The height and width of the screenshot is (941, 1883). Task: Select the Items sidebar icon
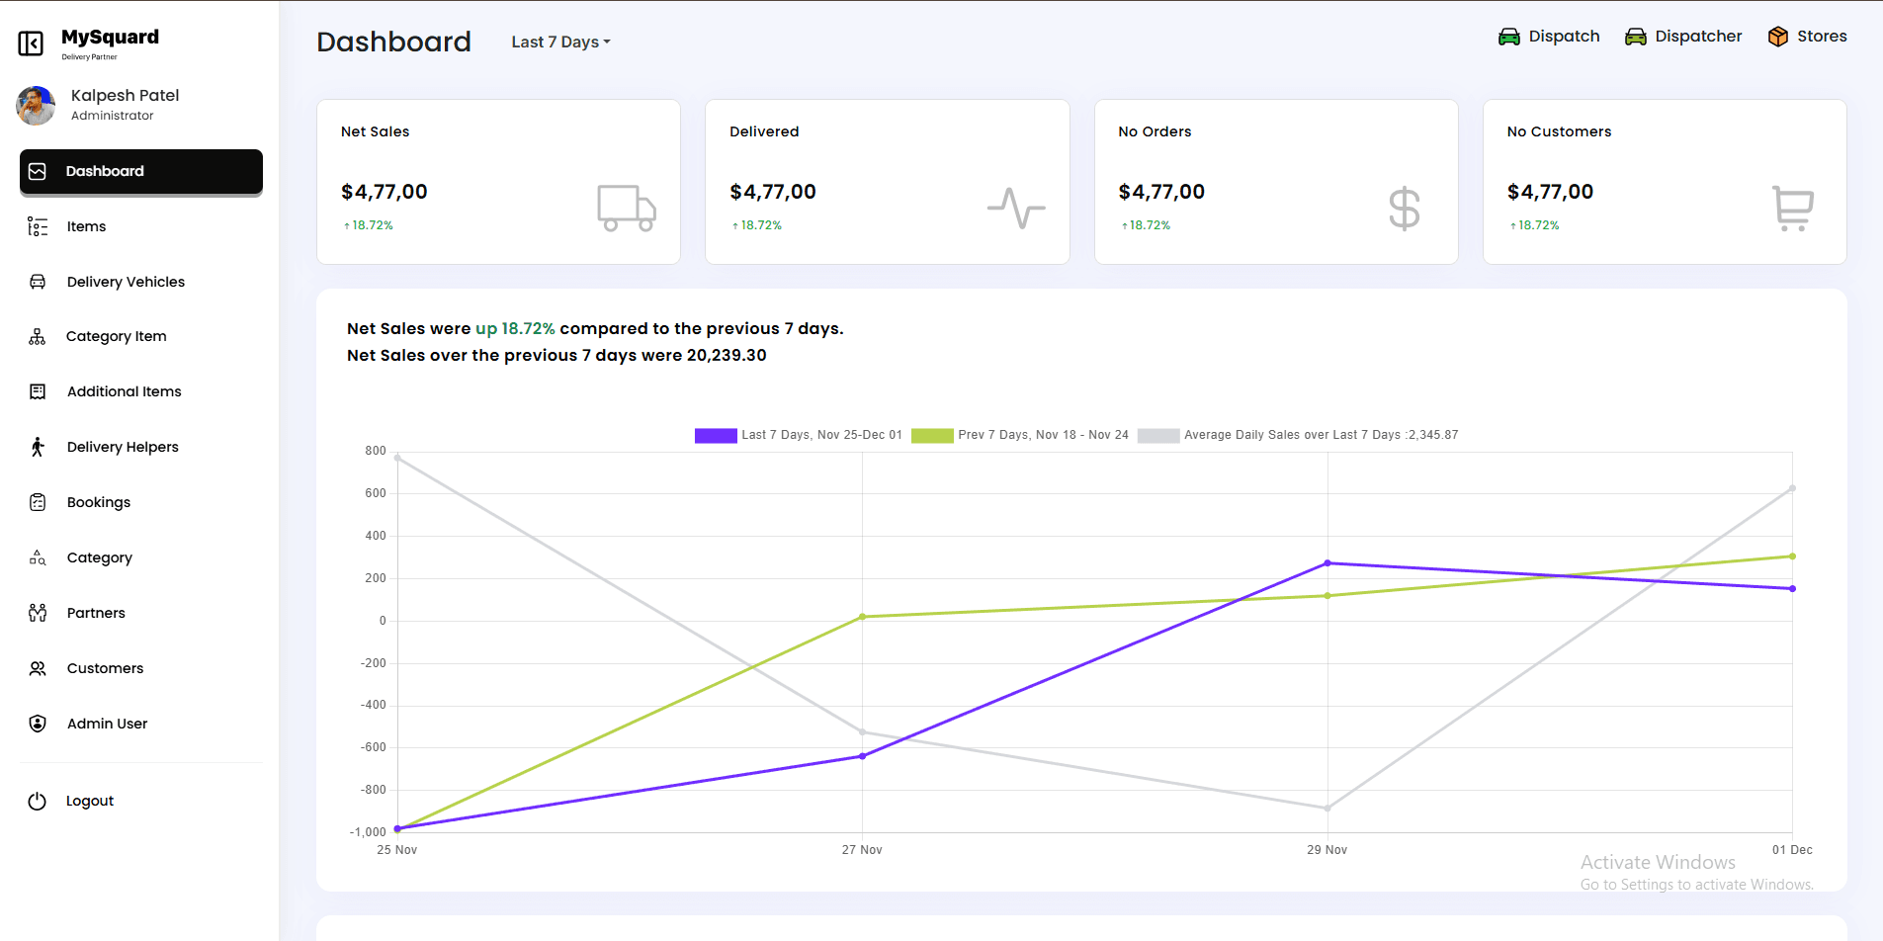[x=37, y=226]
